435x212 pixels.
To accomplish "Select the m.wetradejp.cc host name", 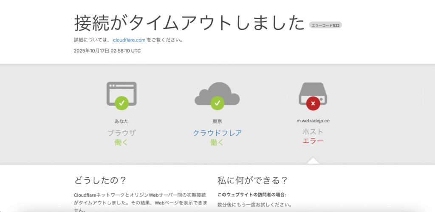I will click(x=313, y=121).
